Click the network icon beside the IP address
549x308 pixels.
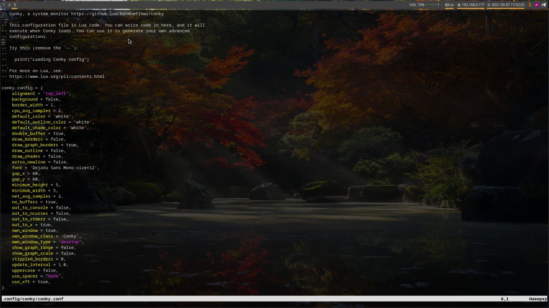click(x=459, y=5)
